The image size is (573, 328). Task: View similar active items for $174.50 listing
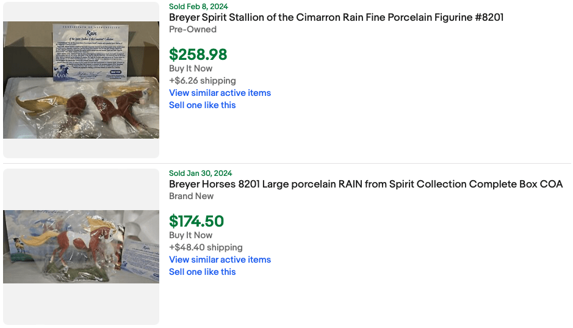click(x=220, y=260)
